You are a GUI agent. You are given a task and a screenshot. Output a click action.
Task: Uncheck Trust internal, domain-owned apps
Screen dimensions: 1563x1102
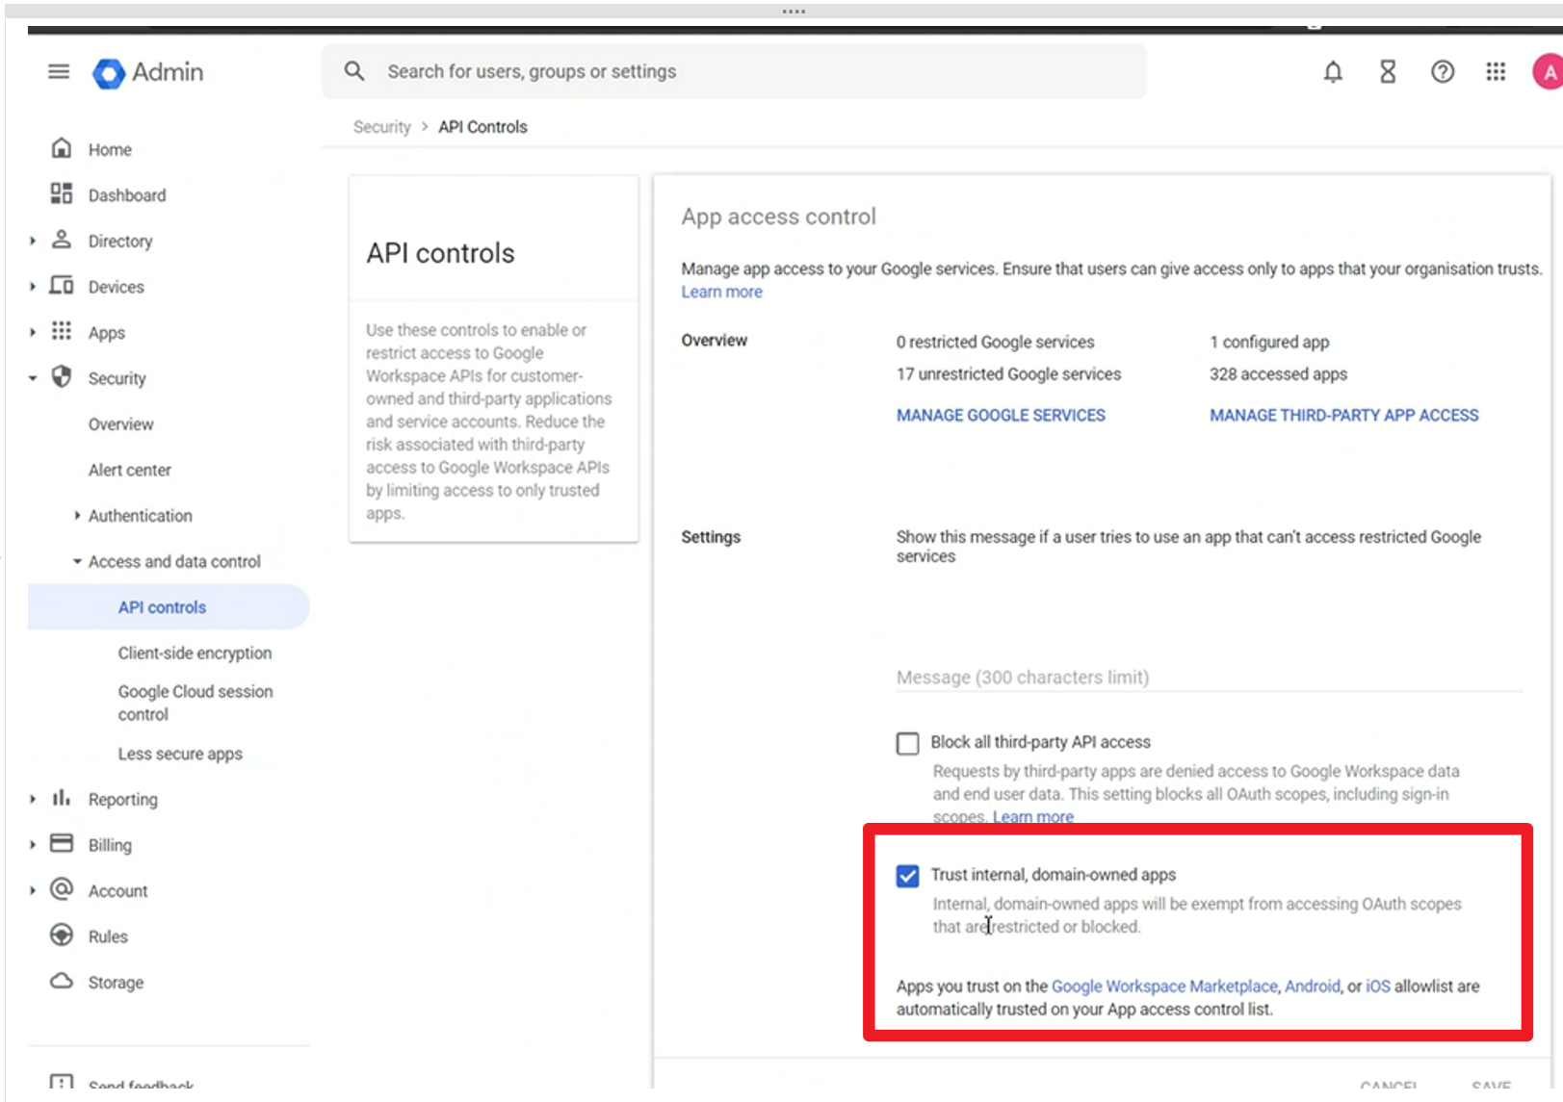(x=907, y=876)
